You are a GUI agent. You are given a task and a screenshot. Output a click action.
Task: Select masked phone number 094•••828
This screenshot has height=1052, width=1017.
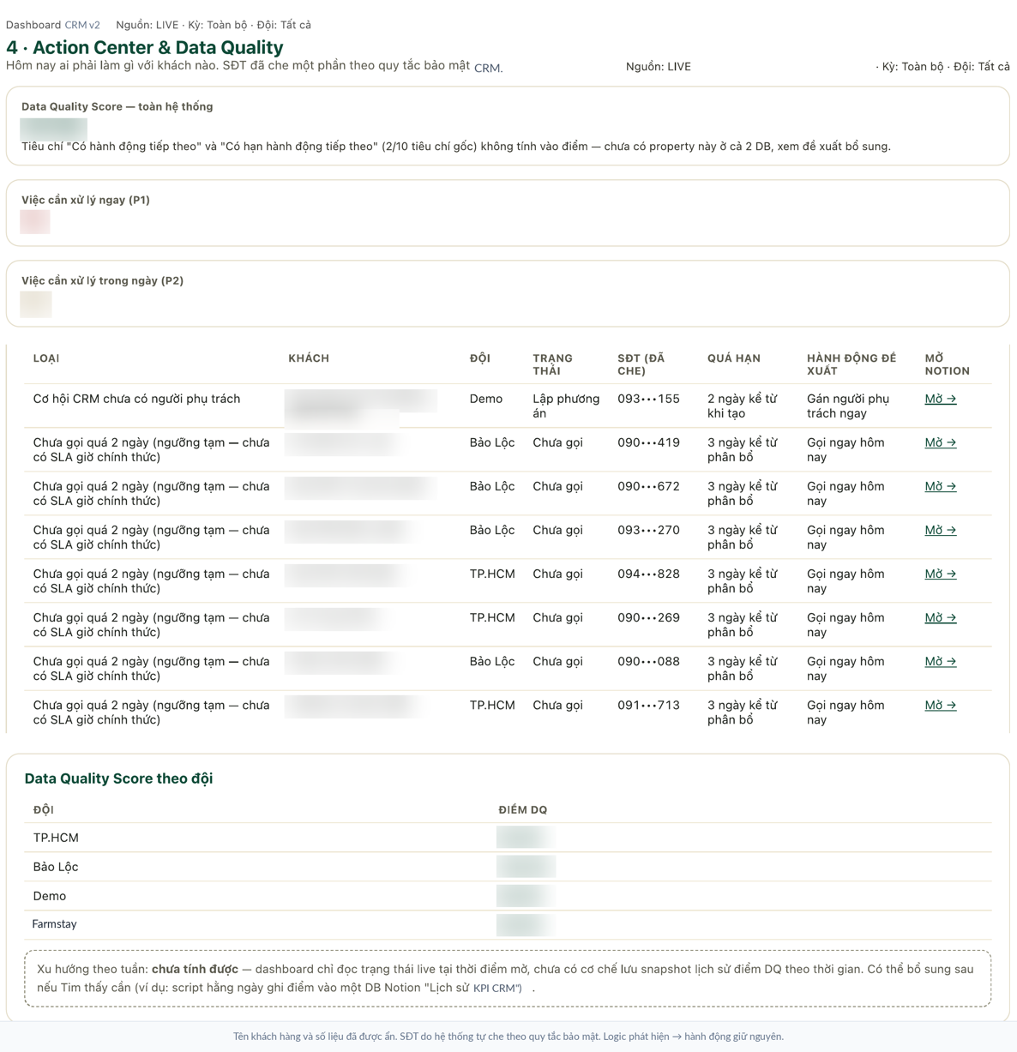pos(648,574)
